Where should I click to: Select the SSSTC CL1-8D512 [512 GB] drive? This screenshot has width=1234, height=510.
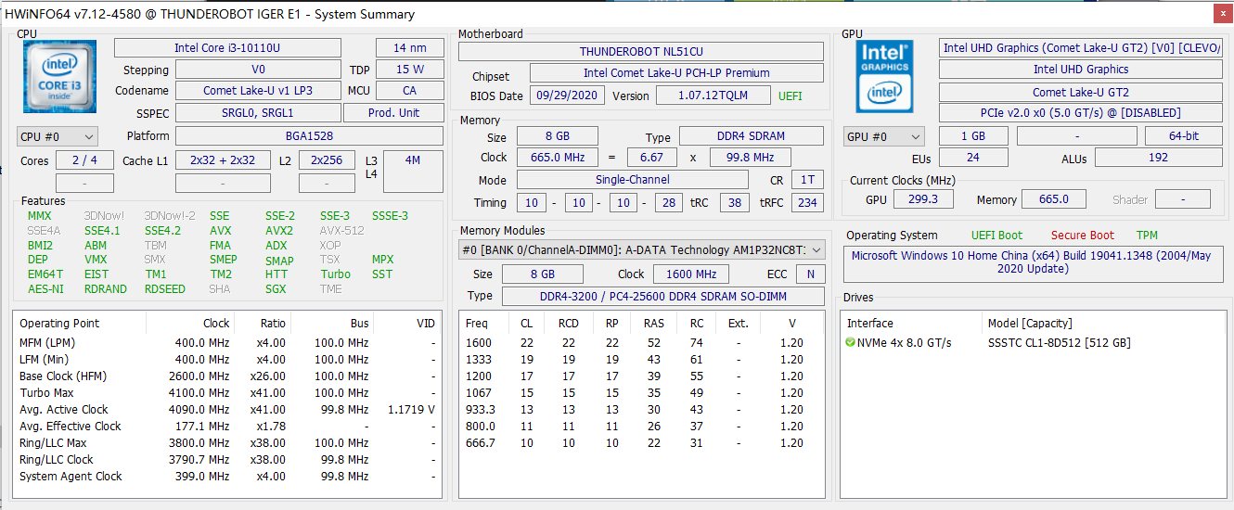1059,343
